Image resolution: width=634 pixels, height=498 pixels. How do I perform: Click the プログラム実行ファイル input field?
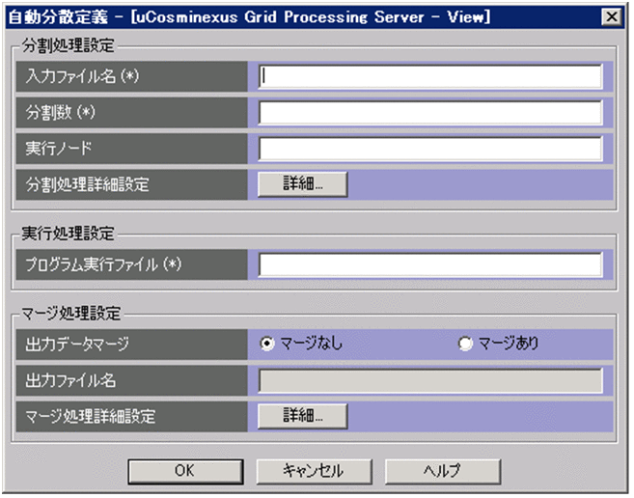click(x=430, y=264)
